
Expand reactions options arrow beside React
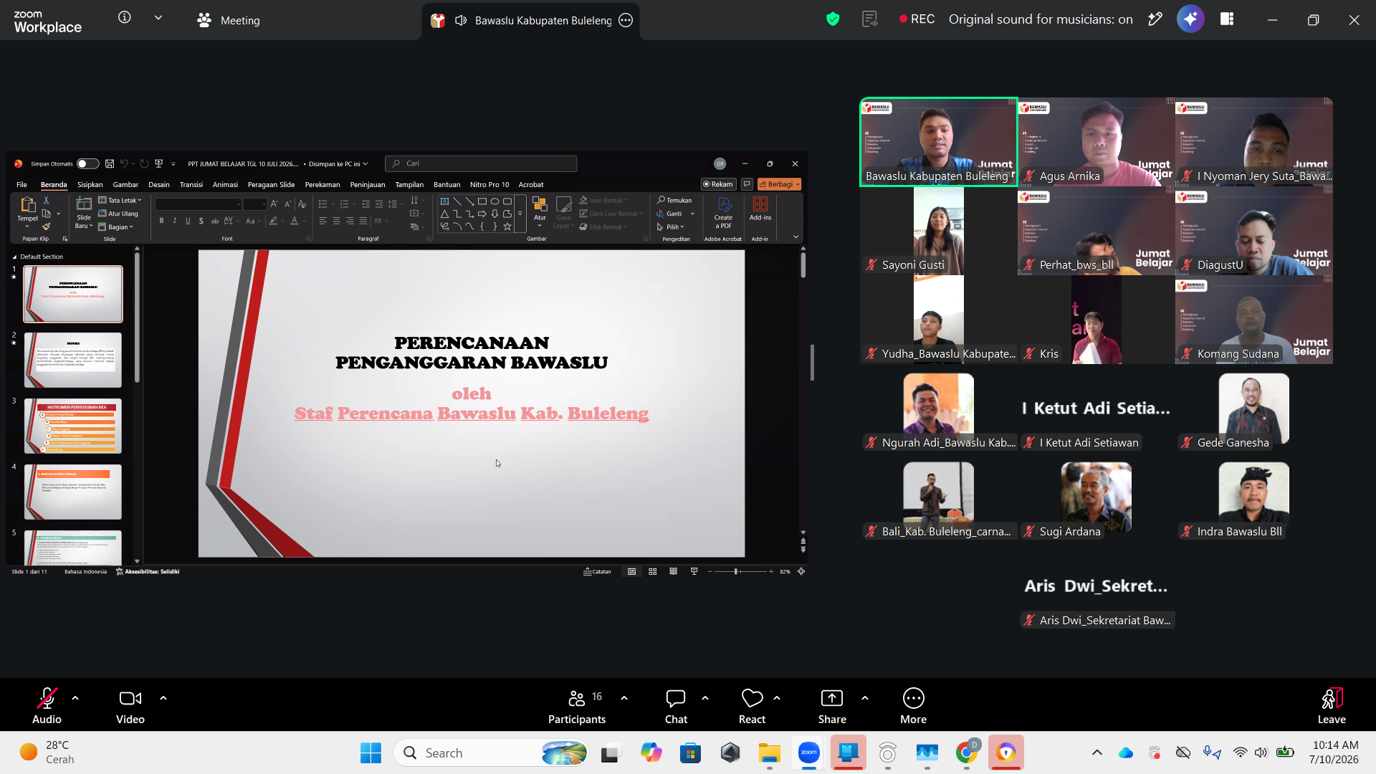tap(777, 698)
